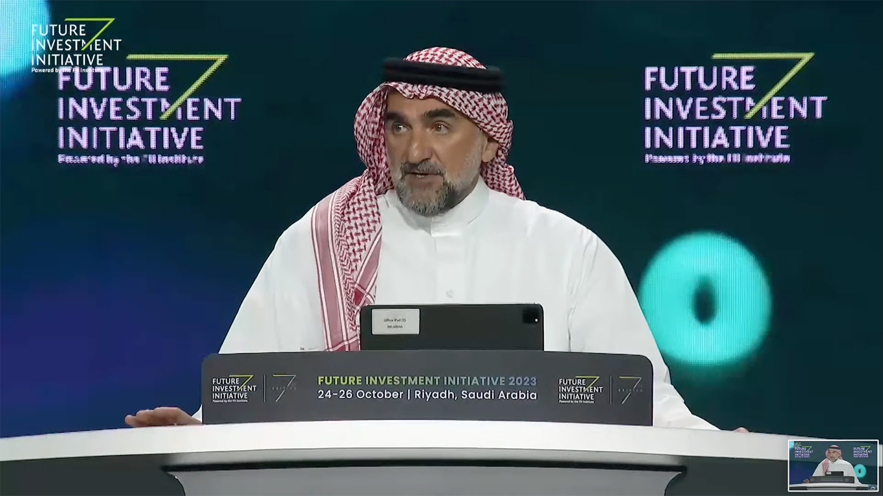Click the teal glowing ring on backdrop
883x496 pixels.
click(705, 299)
